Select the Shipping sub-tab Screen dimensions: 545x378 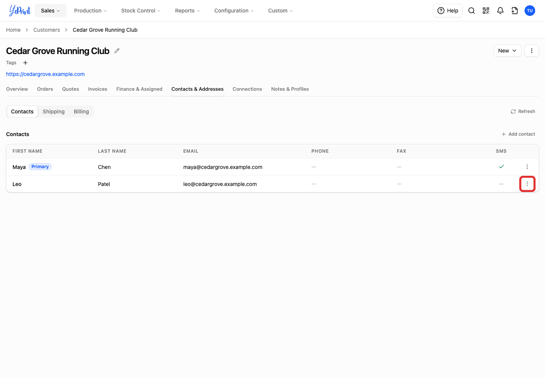54,112
